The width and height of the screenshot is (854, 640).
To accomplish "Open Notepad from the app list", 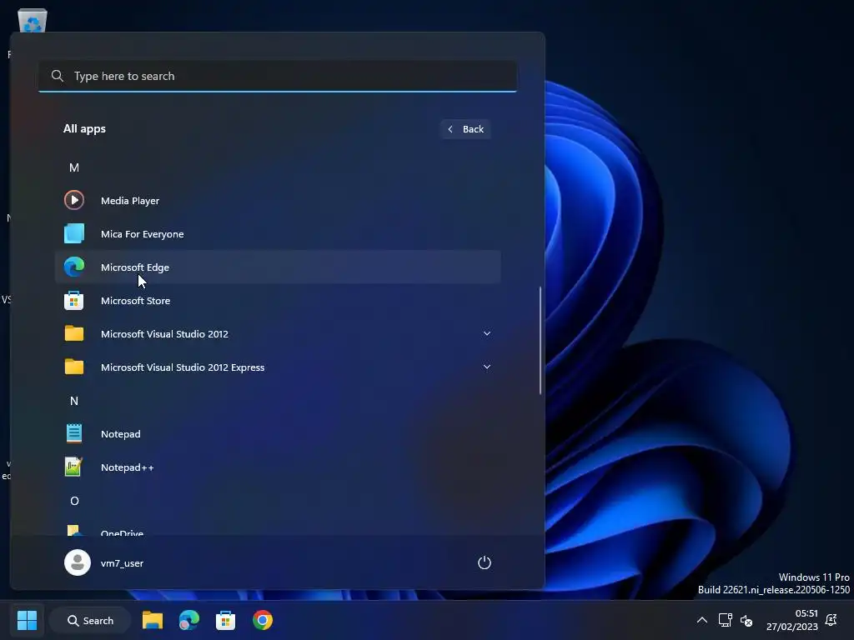I will (x=277, y=433).
